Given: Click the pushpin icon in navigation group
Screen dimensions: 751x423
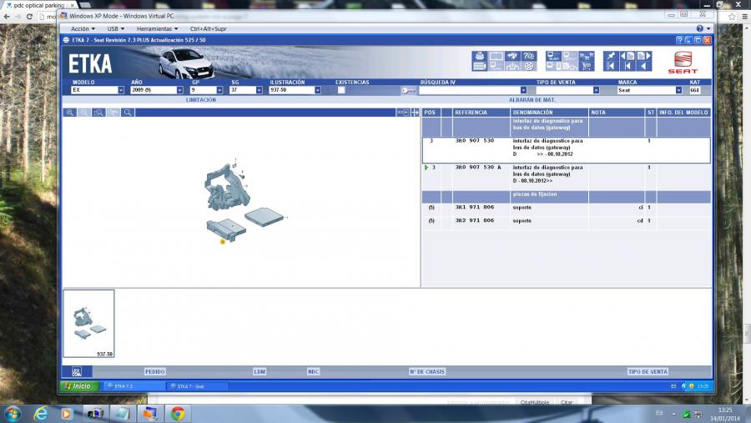Looking at the screenshot, I should pos(611,56).
